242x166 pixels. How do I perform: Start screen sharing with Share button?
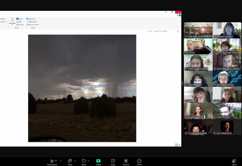[98, 162]
